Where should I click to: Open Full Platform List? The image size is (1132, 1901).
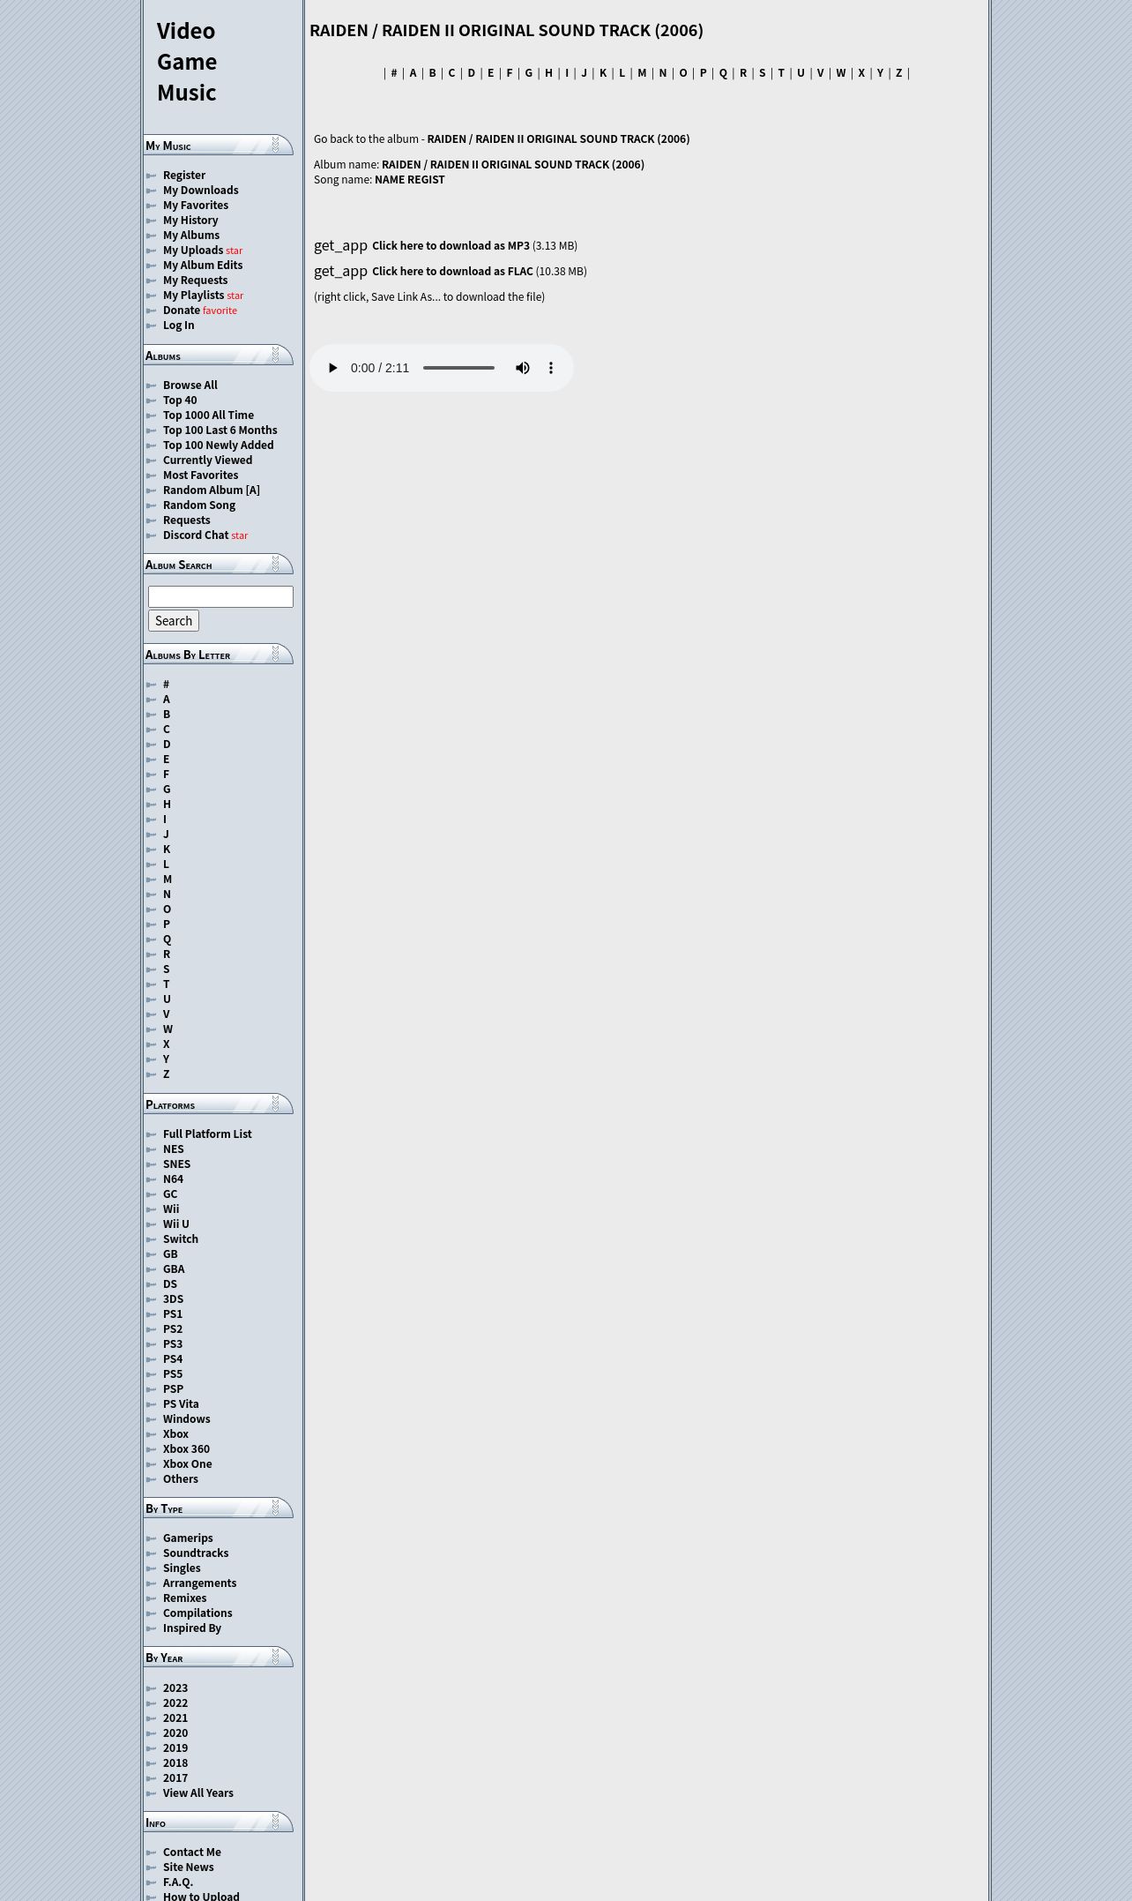point(207,1134)
